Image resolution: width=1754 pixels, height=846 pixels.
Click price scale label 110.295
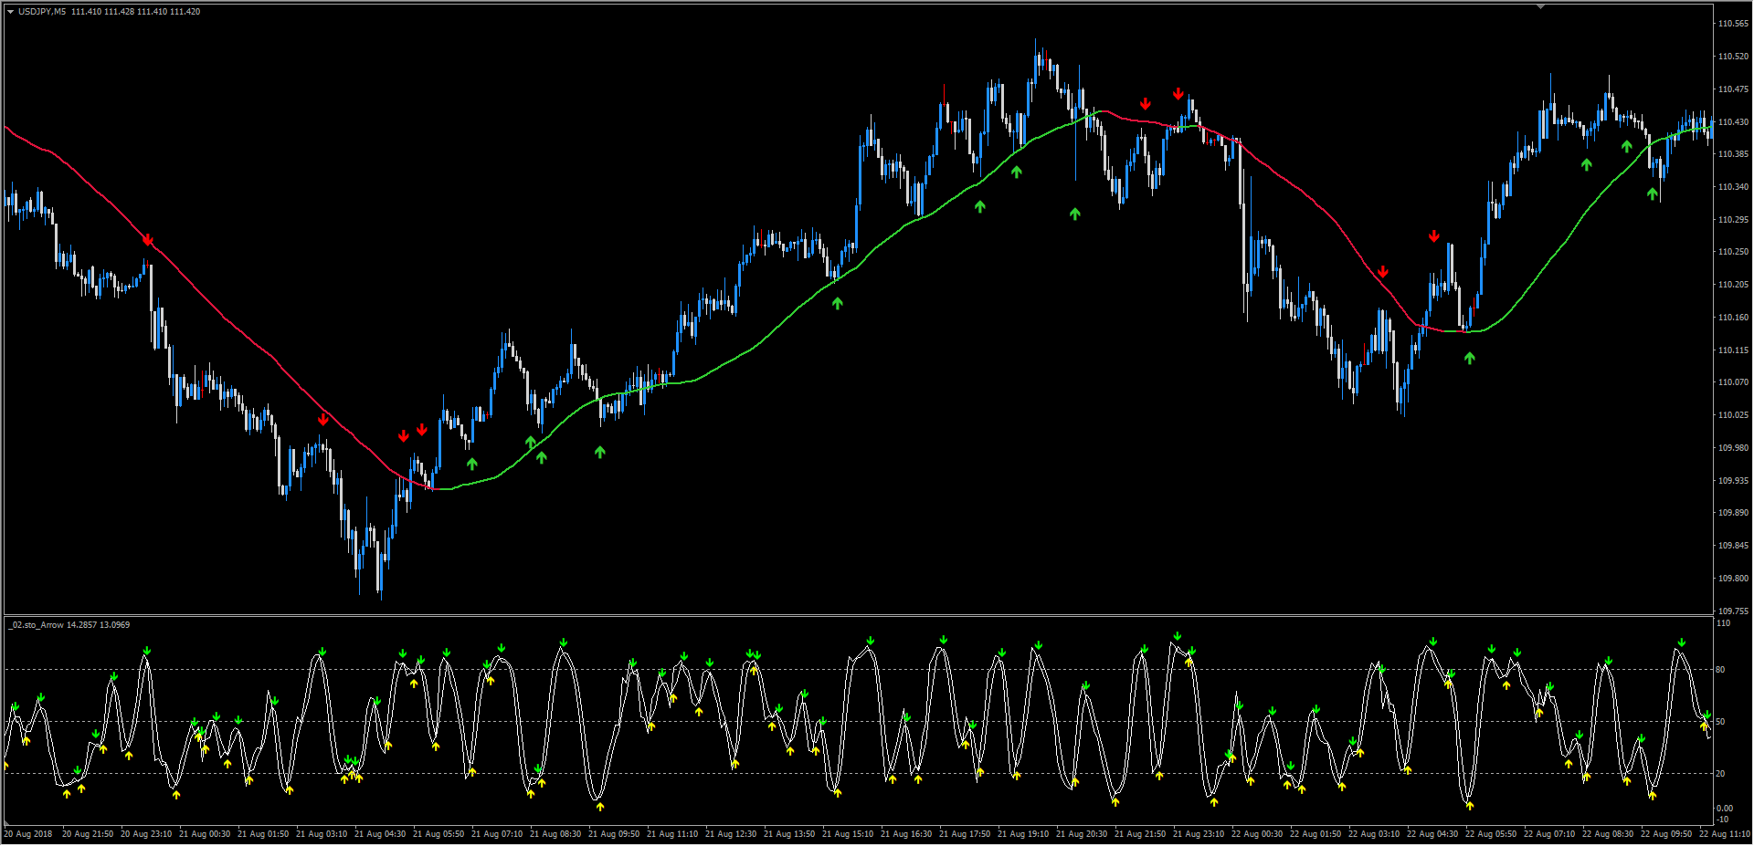pyautogui.click(x=1733, y=220)
